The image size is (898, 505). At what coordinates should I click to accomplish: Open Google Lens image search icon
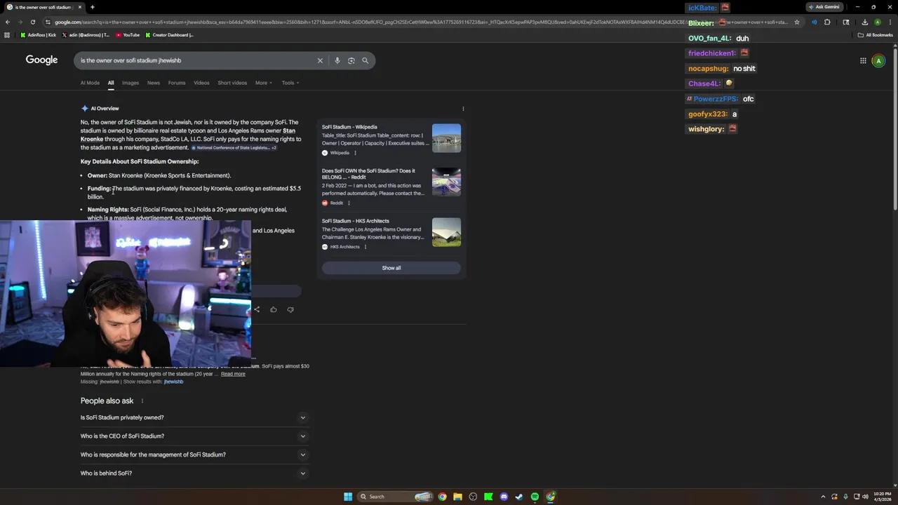click(351, 60)
